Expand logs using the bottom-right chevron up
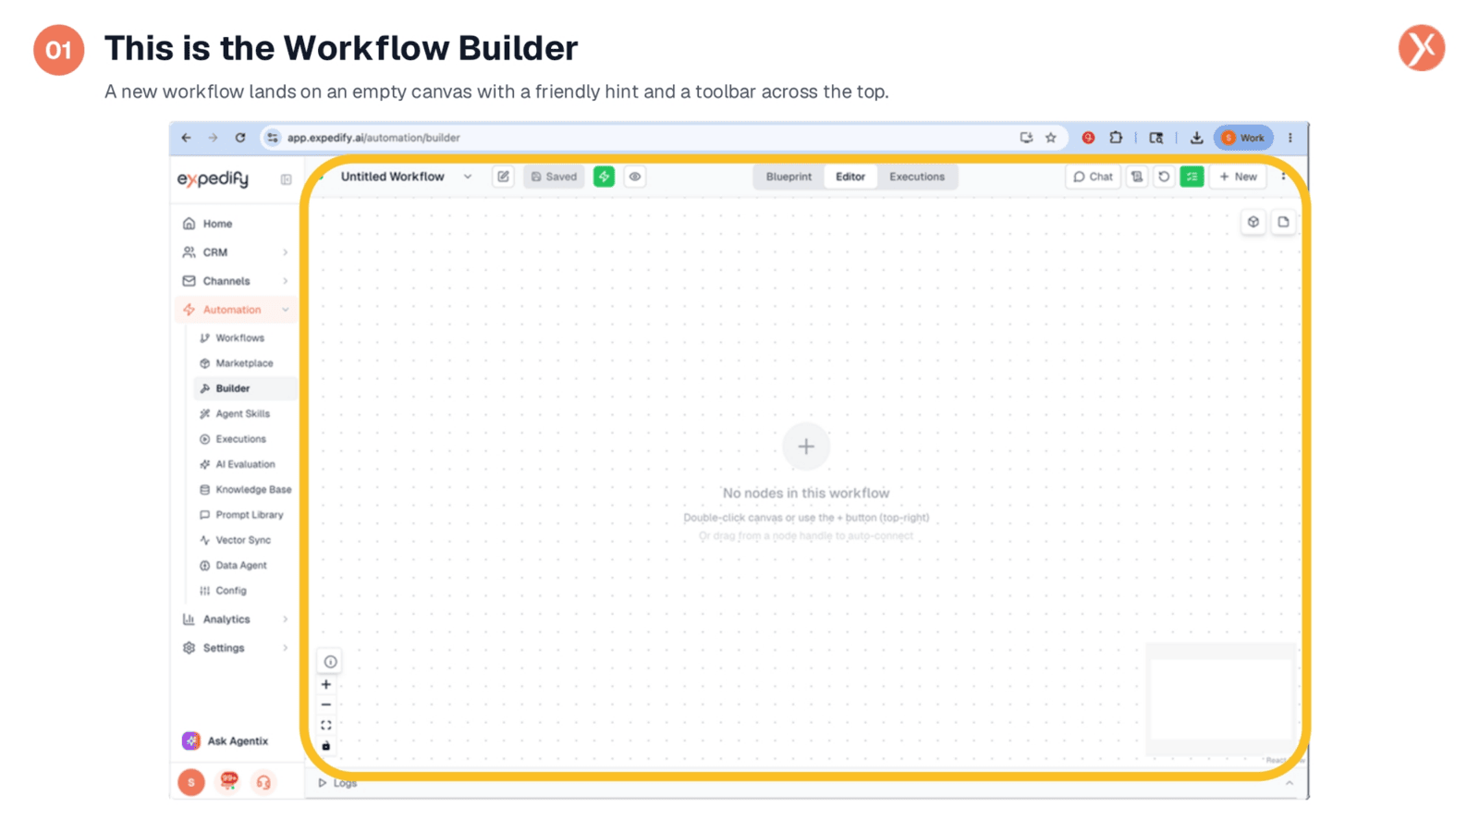1479x832 pixels. (x=1290, y=783)
